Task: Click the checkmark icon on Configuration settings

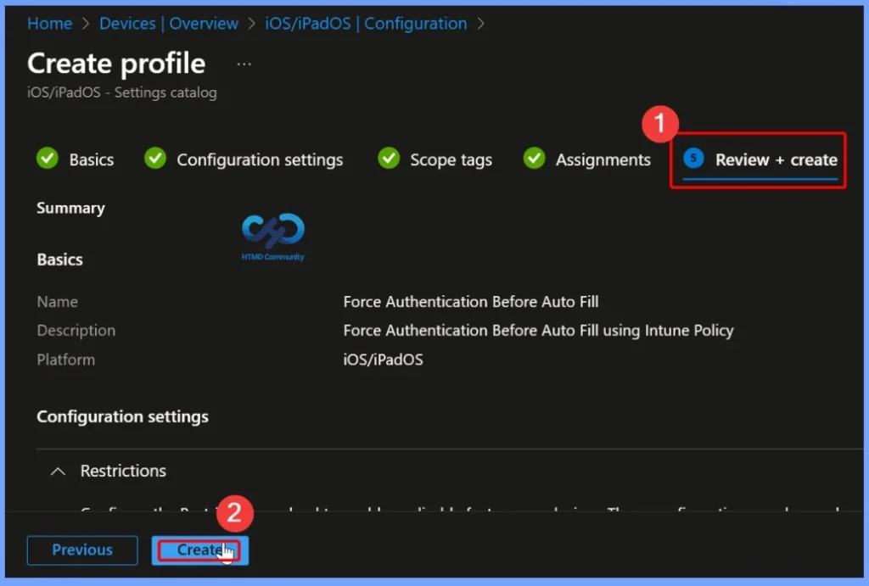Action: (x=155, y=159)
